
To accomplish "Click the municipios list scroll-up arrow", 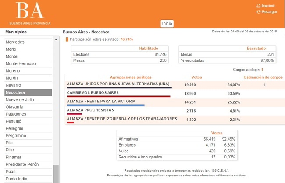I will (56, 39).
